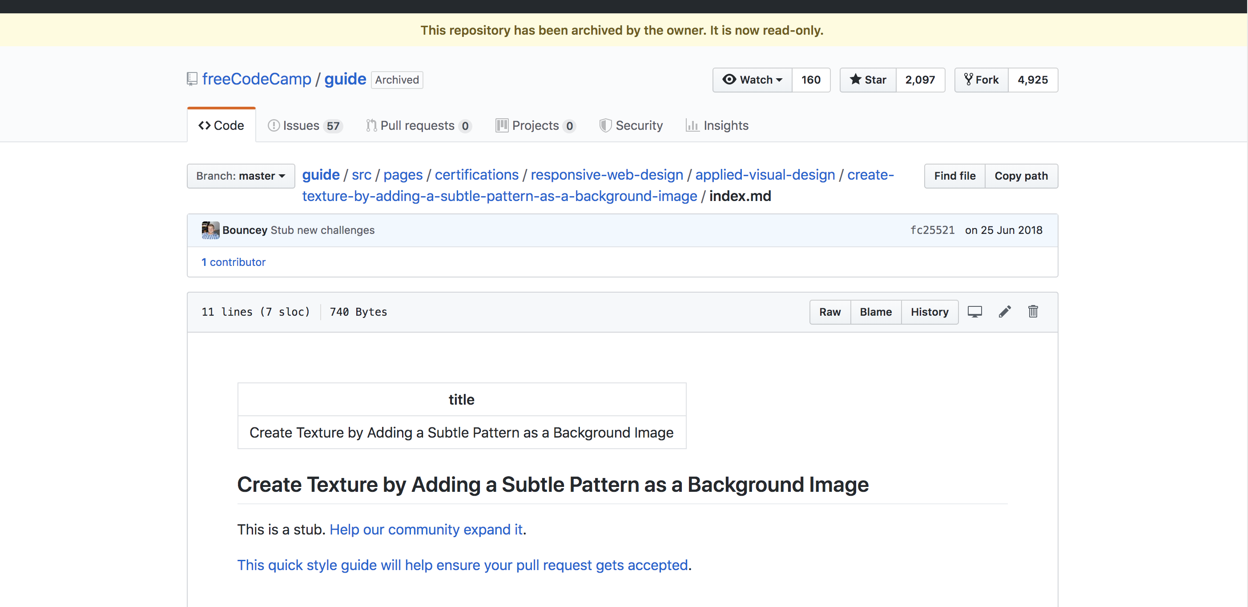The height and width of the screenshot is (607, 1248).
Task: View the raw file with Raw
Action: pyautogui.click(x=830, y=312)
